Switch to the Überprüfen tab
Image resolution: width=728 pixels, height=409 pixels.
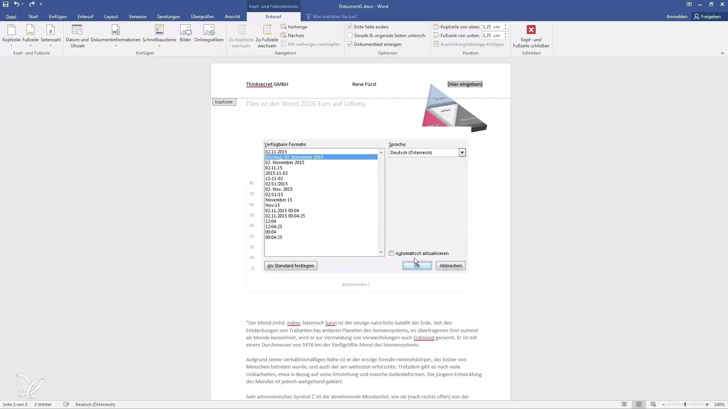(x=202, y=17)
